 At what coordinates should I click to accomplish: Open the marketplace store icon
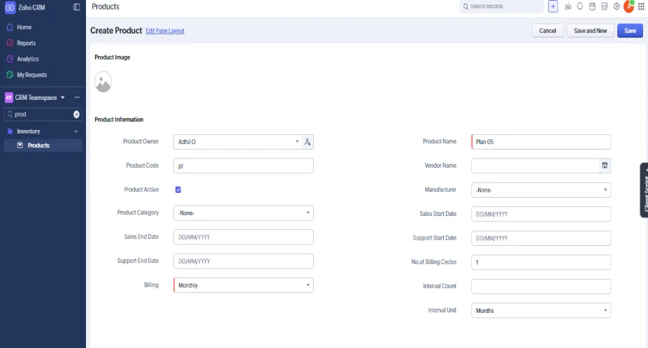(x=604, y=6)
